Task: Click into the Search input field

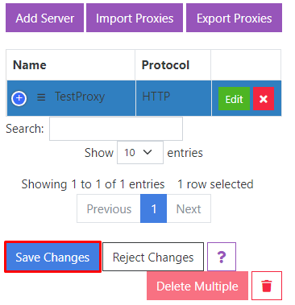Action: tap(116, 129)
